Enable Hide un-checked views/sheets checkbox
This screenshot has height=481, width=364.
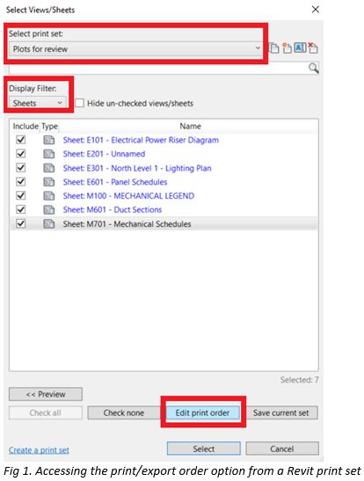pos(79,103)
